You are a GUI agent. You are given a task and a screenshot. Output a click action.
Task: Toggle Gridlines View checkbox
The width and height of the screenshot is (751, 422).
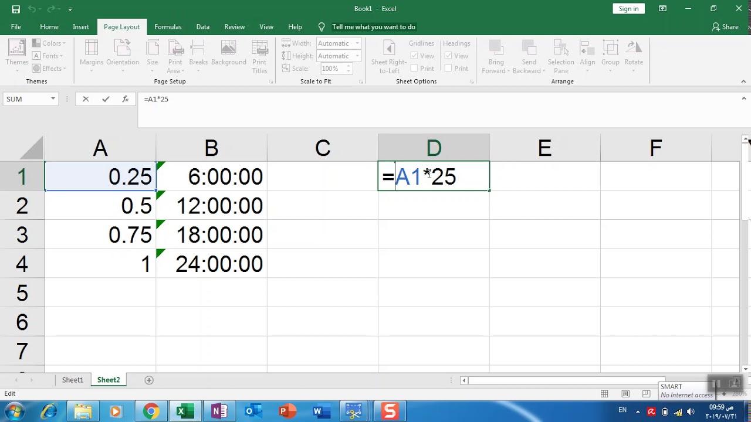tap(414, 56)
